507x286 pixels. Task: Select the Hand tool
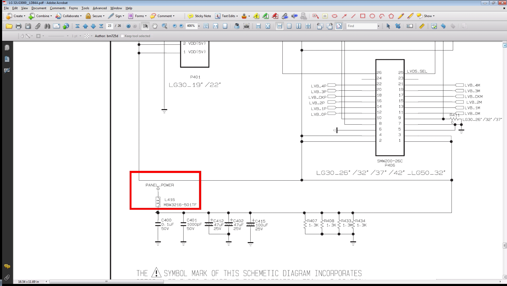[x=155, y=26]
